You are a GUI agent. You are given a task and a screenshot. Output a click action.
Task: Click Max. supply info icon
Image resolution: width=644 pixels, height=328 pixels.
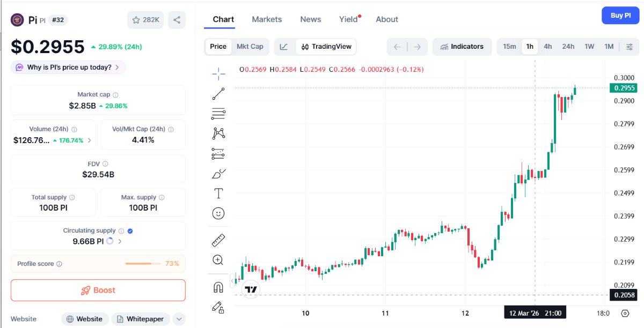[x=162, y=198]
